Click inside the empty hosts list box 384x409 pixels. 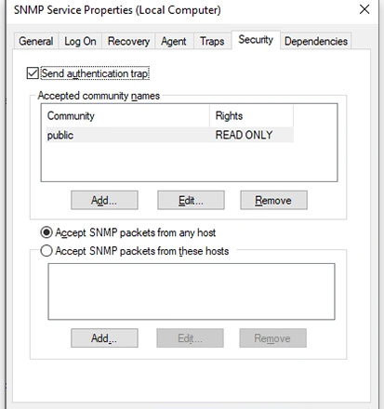[192, 291]
